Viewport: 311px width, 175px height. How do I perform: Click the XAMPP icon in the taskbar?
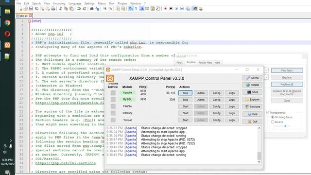pyautogui.click(x=7, y=45)
